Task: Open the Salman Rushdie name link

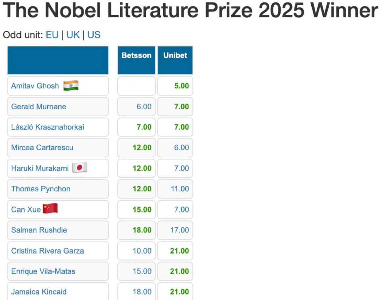Action: pyautogui.click(x=39, y=230)
